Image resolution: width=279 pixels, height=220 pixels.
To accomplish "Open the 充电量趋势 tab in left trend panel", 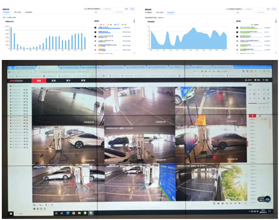I will 6,12.
